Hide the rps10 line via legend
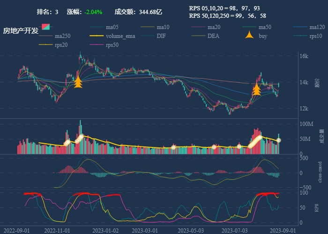Image resolution: width=328 pixels, height=234 pixels. (316, 36)
